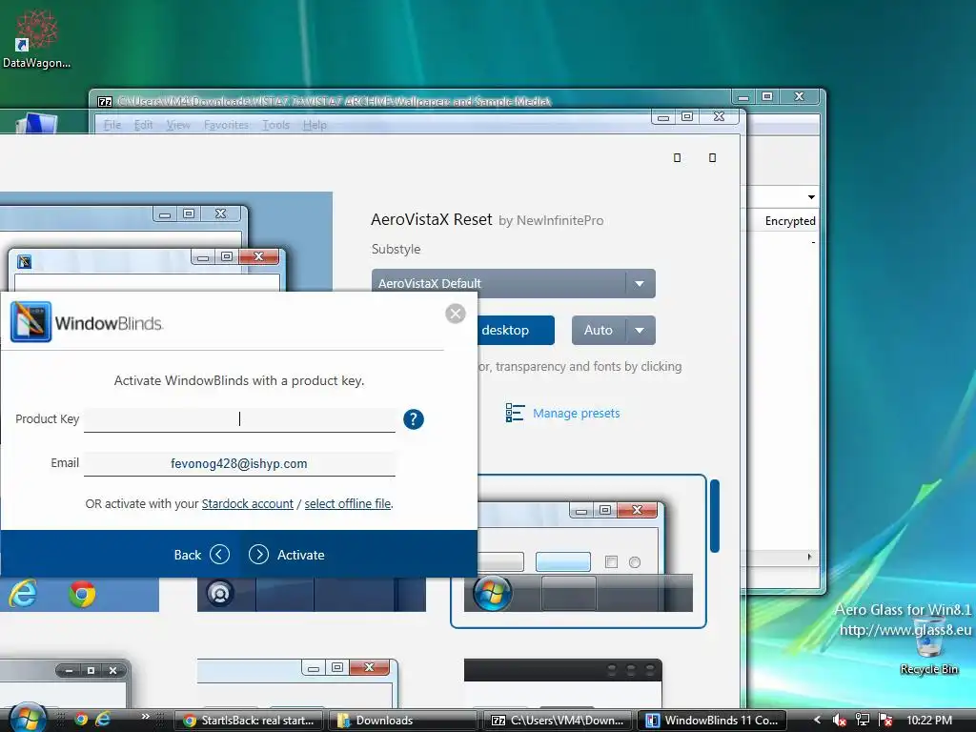Open the AeroVistaX Default substyle dropdown
Image resolution: width=976 pixels, height=732 pixels.
click(513, 283)
